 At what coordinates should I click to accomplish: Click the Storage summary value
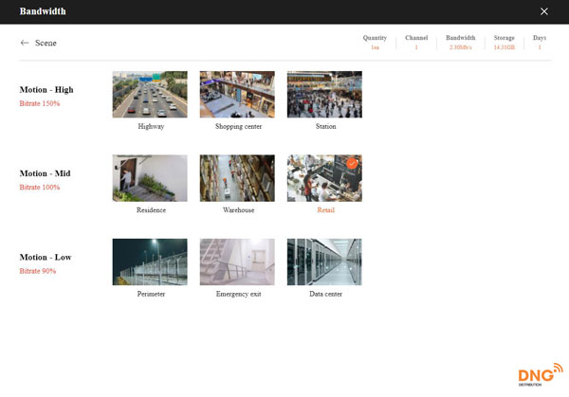505,47
